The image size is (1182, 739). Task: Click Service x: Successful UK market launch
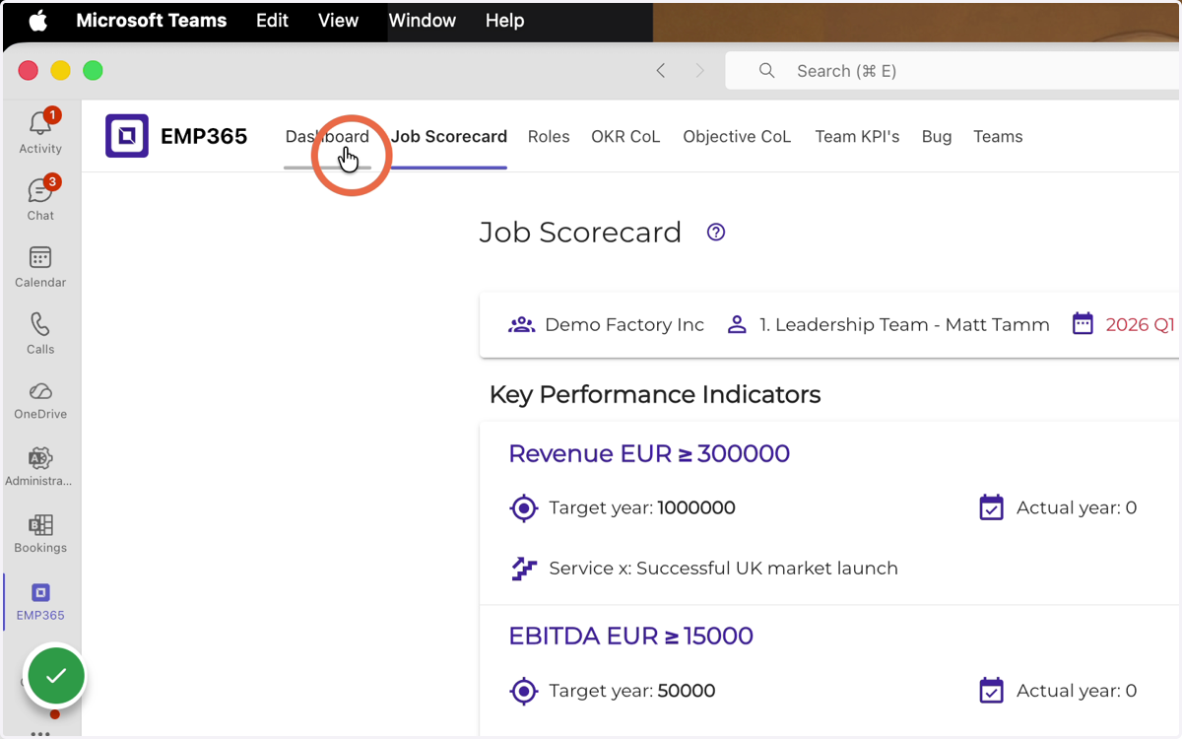(723, 569)
